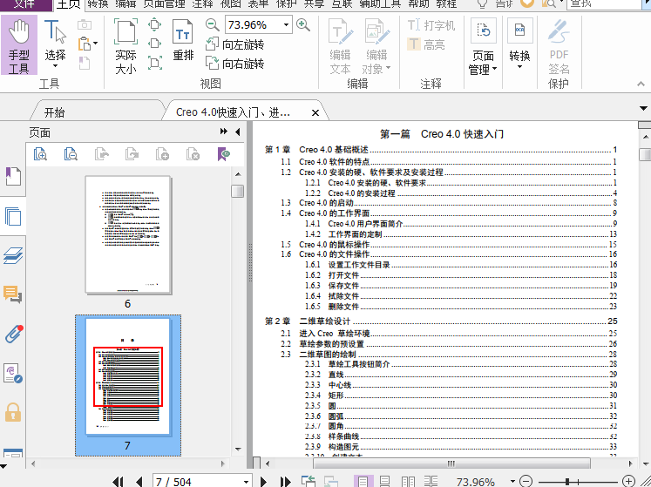Rotate view right (向右旋转)
Image resolution: width=651 pixels, height=487 pixels.
pyautogui.click(x=234, y=64)
